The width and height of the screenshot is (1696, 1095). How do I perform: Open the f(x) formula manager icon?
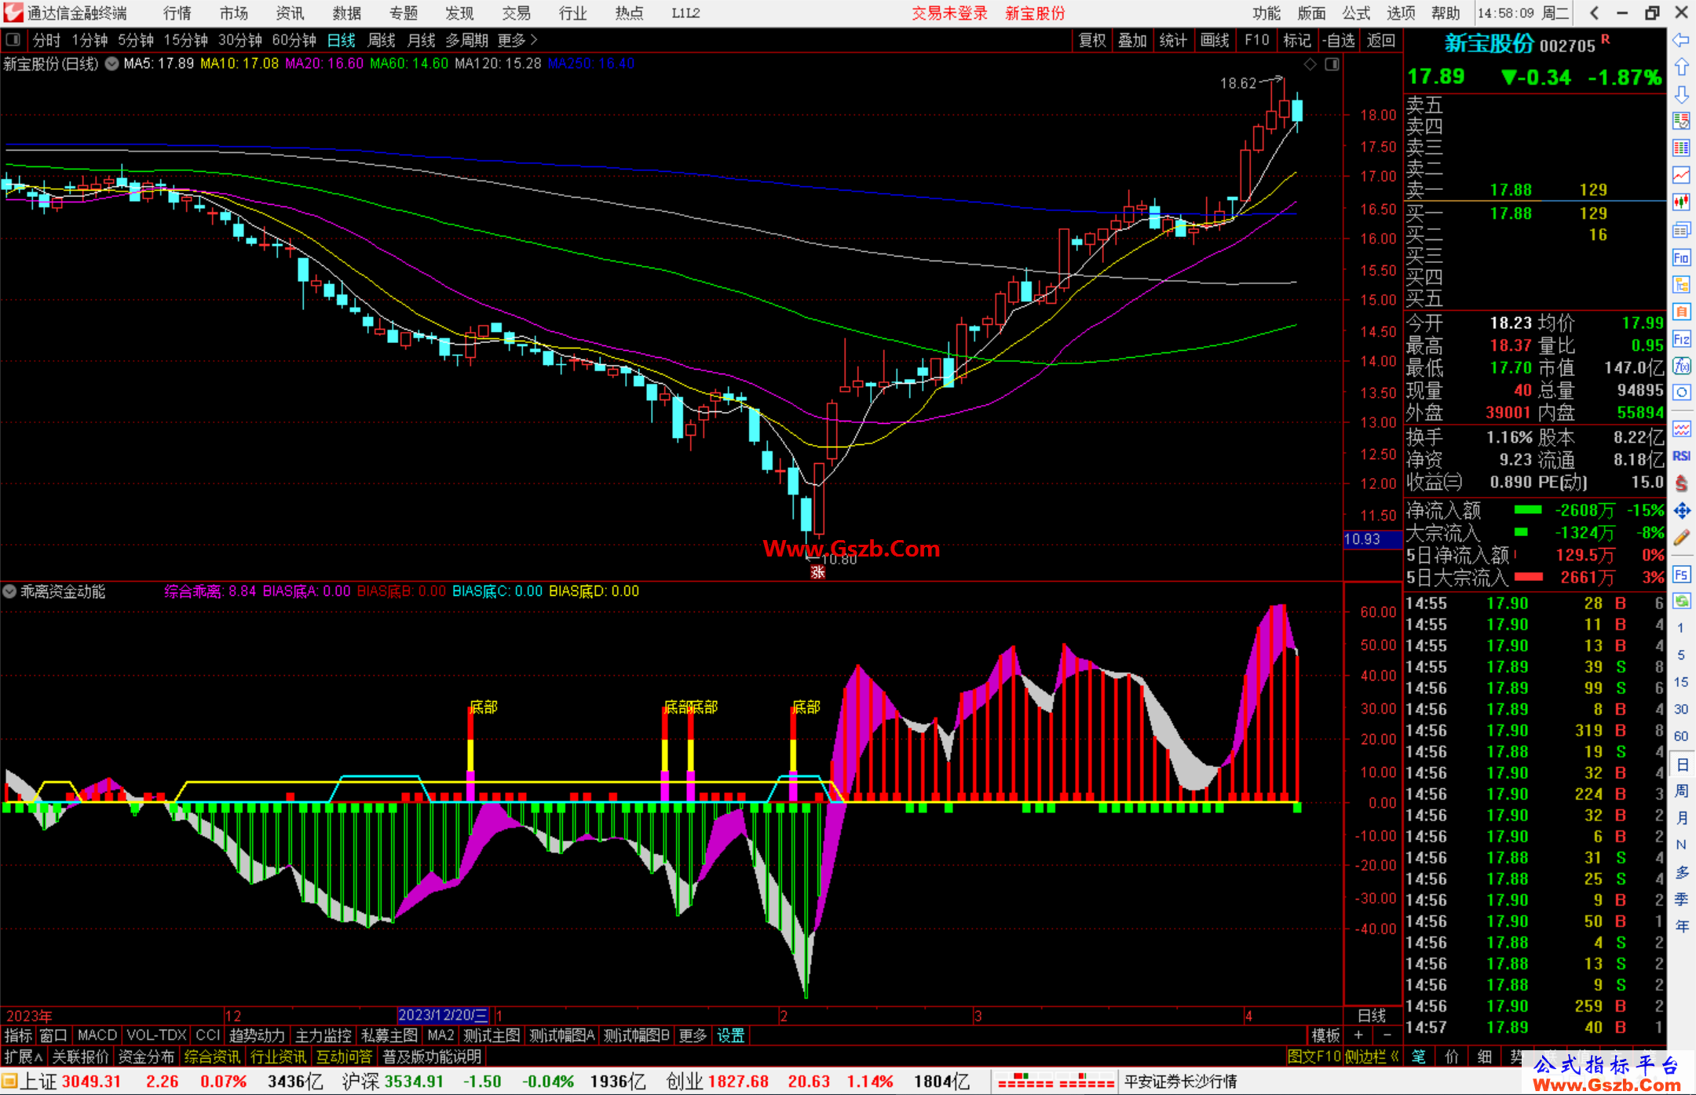click(1681, 366)
